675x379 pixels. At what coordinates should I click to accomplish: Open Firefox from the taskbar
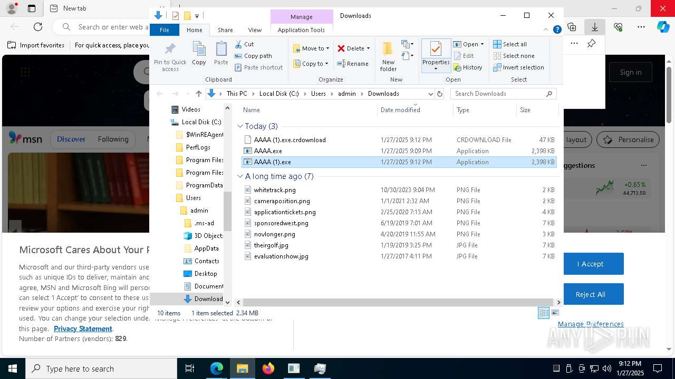268,368
